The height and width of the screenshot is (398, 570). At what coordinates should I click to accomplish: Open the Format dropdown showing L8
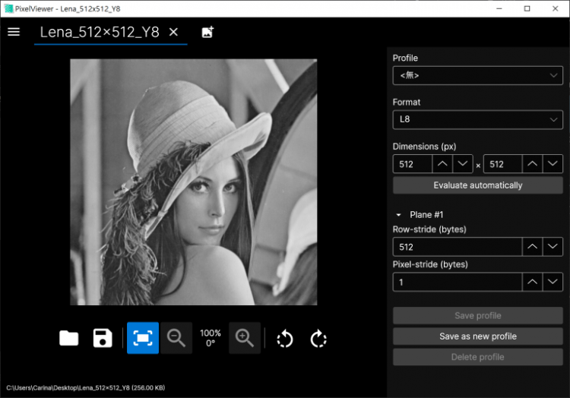pos(478,119)
